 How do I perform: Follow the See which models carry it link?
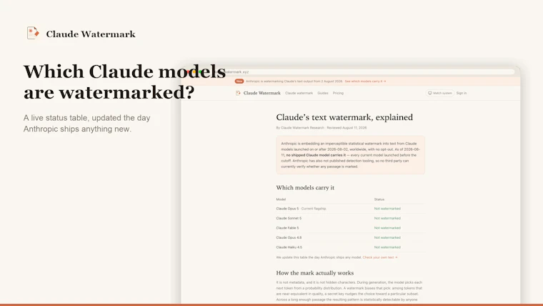[365, 81]
